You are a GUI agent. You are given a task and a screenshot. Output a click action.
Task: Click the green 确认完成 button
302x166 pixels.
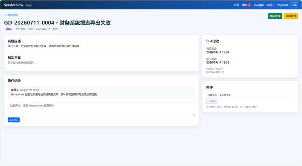[275, 16]
